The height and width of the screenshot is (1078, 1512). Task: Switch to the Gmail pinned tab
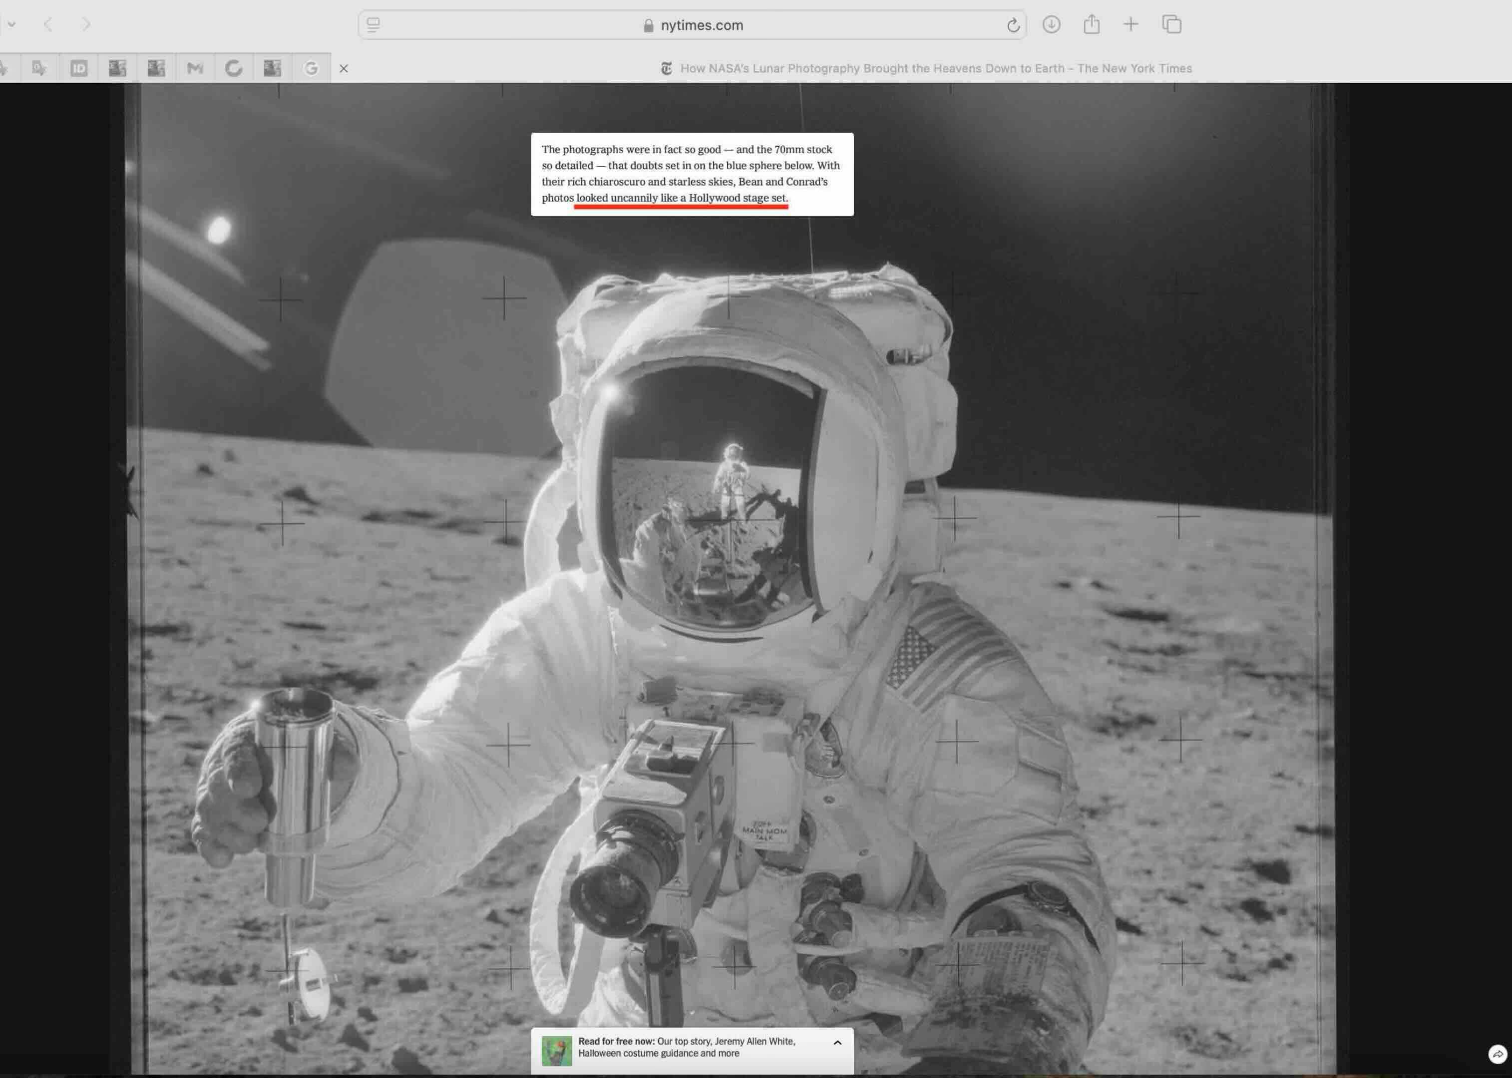coord(195,68)
